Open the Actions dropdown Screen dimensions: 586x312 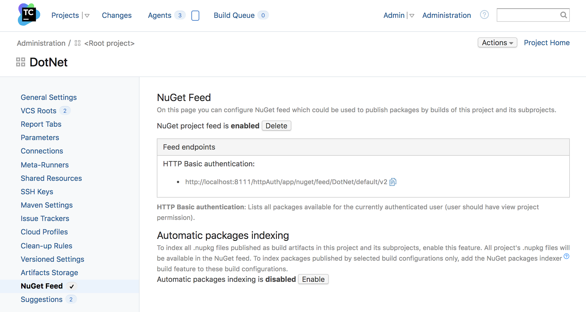coord(498,43)
